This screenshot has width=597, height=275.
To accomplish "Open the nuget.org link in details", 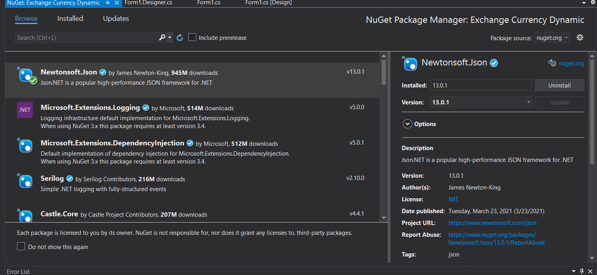I will tap(571, 63).
